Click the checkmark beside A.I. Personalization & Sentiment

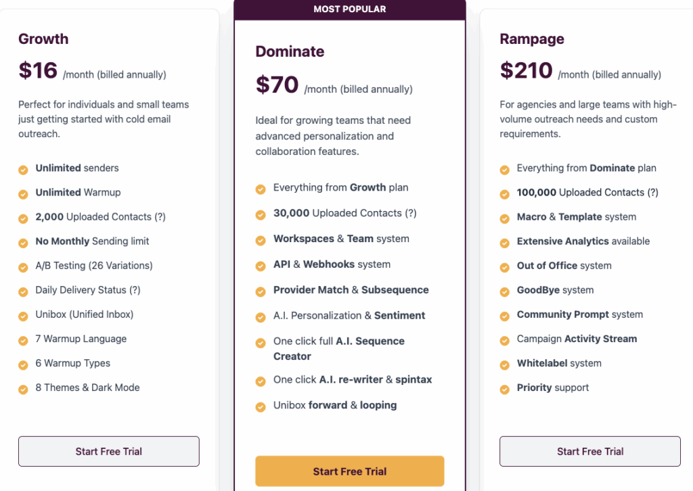(261, 316)
